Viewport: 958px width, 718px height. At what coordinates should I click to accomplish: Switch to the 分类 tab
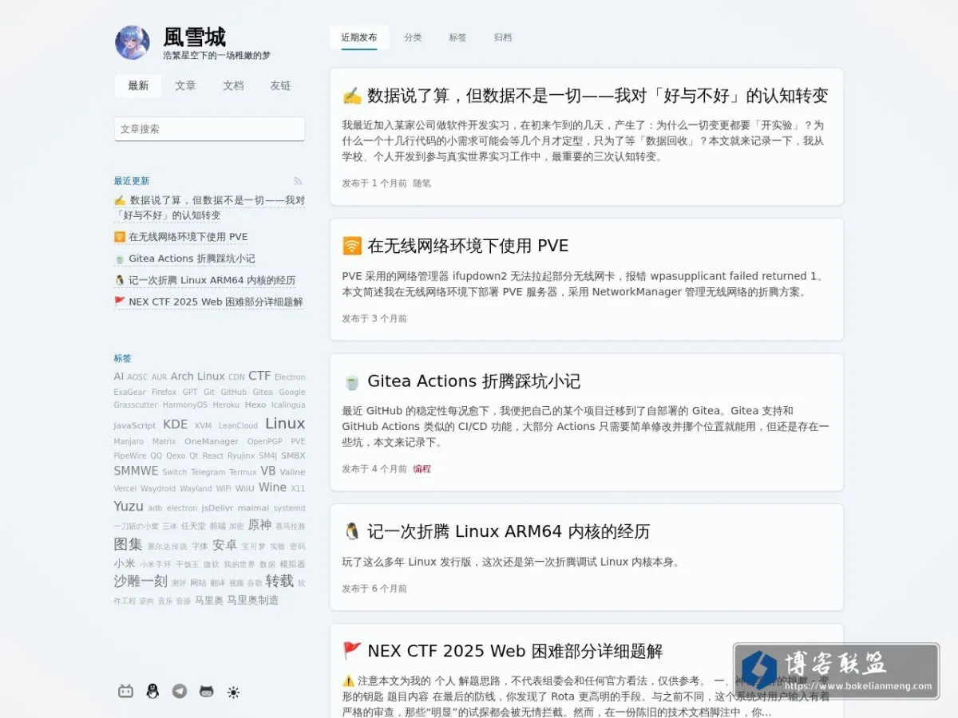[413, 37]
